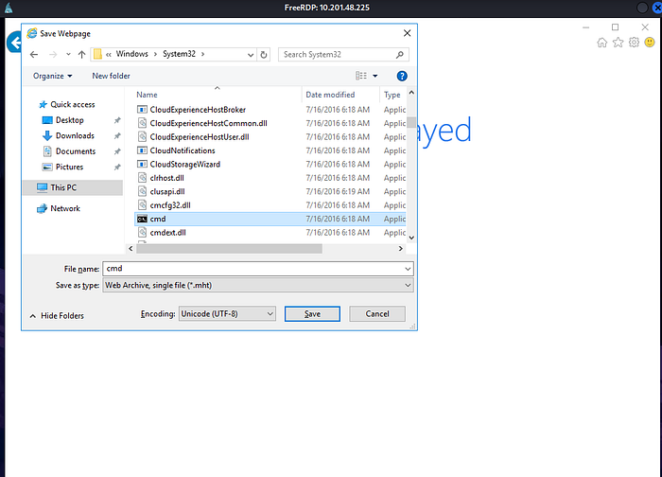Click the browser Back button
662x477 pixels.
14,43
